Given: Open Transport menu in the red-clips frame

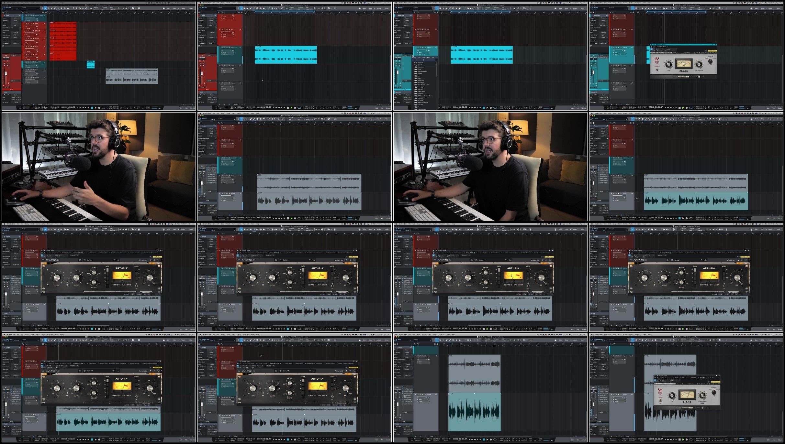Looking at the screenshot, I should click(x=50, y=3).
